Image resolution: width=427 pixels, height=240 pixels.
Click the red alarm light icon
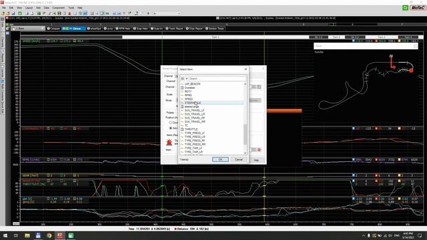(169, 142)
